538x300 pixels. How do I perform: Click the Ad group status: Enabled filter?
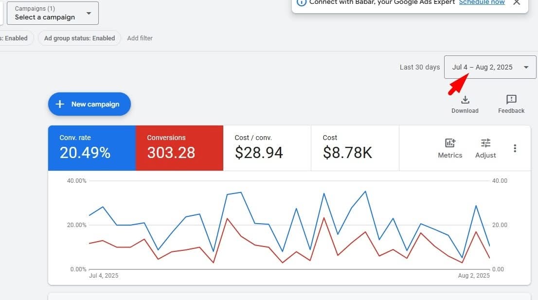[x=79, y=38]
